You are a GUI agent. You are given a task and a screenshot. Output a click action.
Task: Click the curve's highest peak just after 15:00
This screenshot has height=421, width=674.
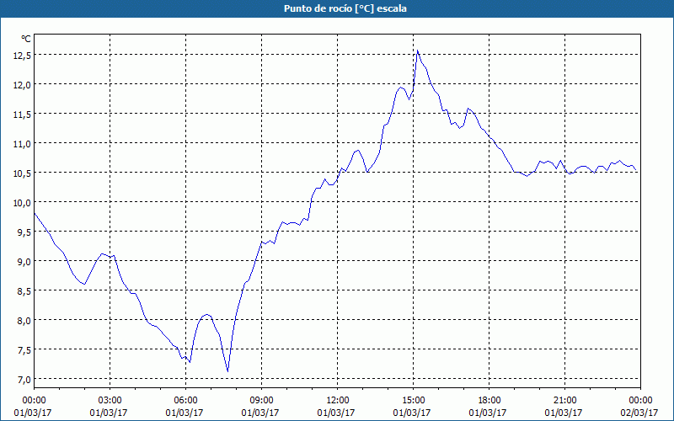(x=417, y=51)
